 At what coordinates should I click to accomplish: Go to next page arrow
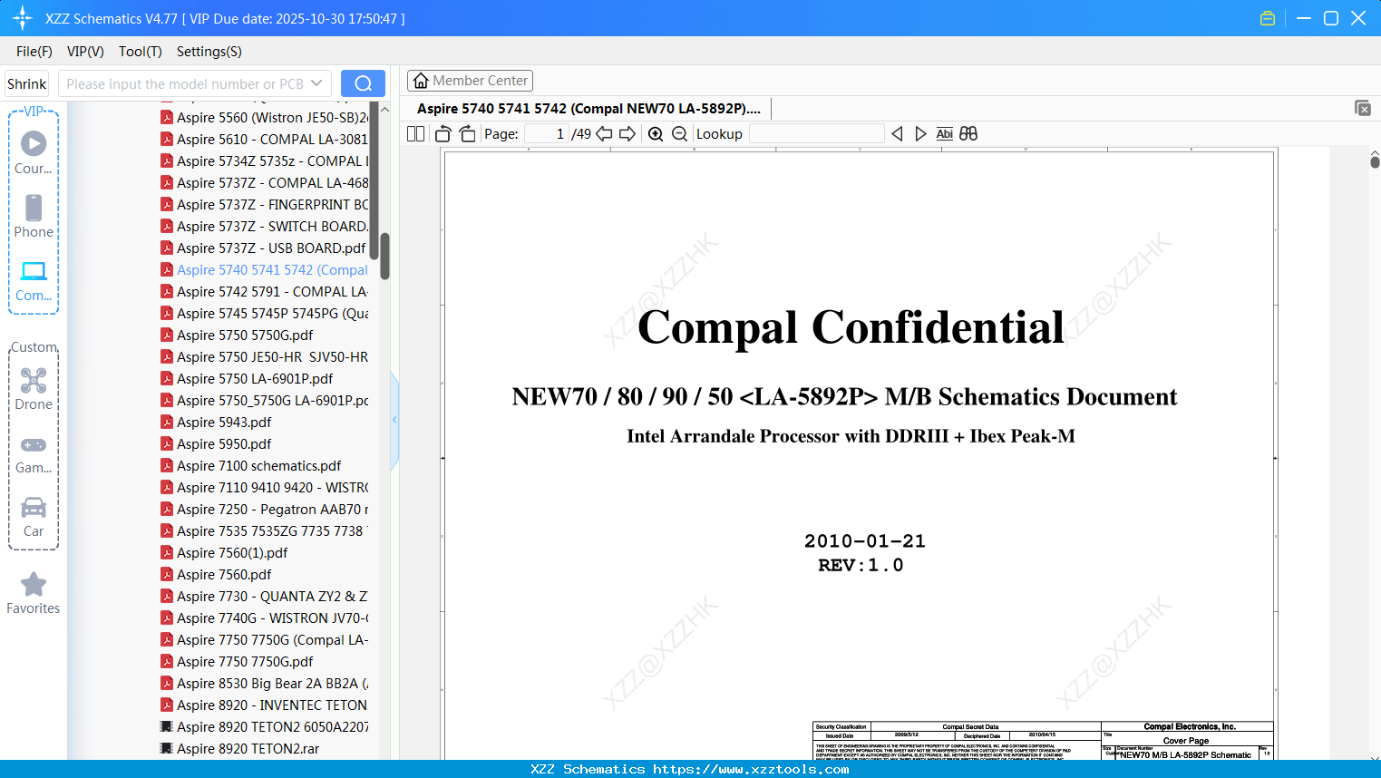[x=627, y=133]
